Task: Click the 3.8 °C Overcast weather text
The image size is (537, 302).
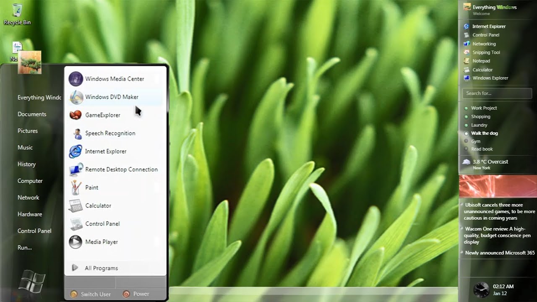Action: tap(490, 162)
